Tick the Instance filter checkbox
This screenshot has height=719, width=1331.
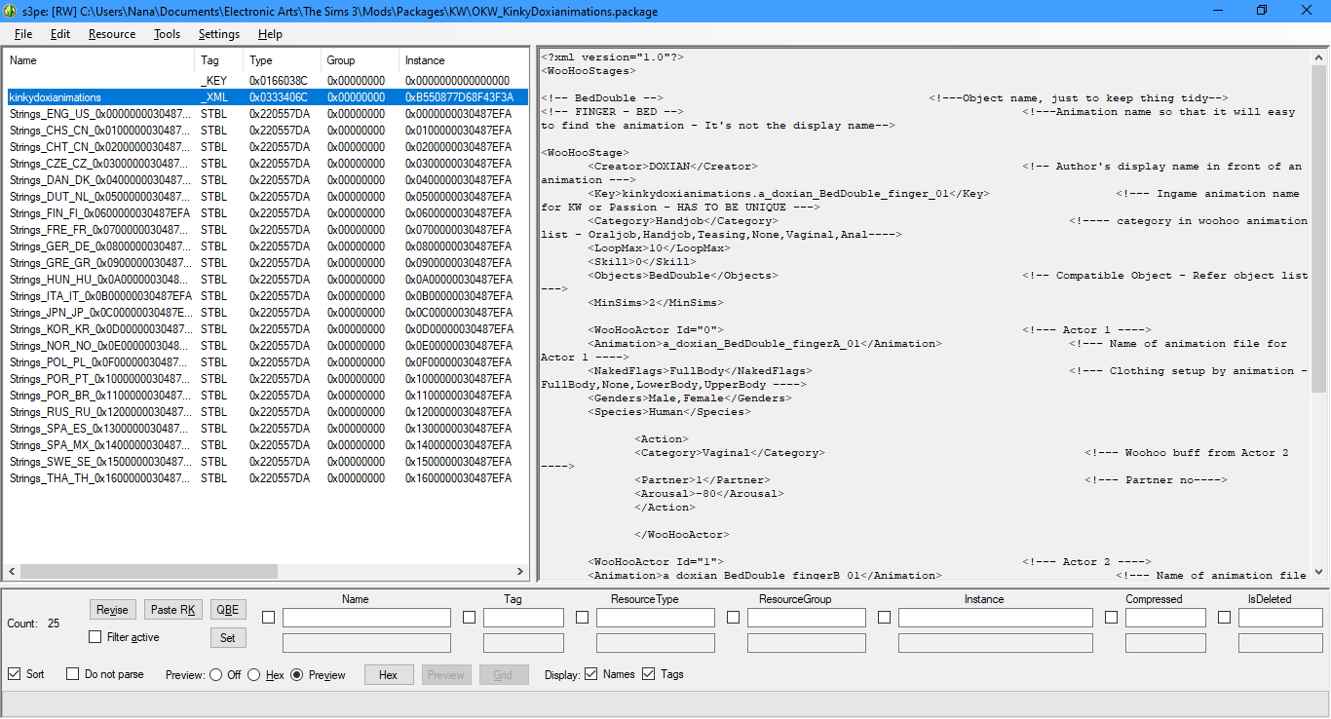[x=885, y=618]
